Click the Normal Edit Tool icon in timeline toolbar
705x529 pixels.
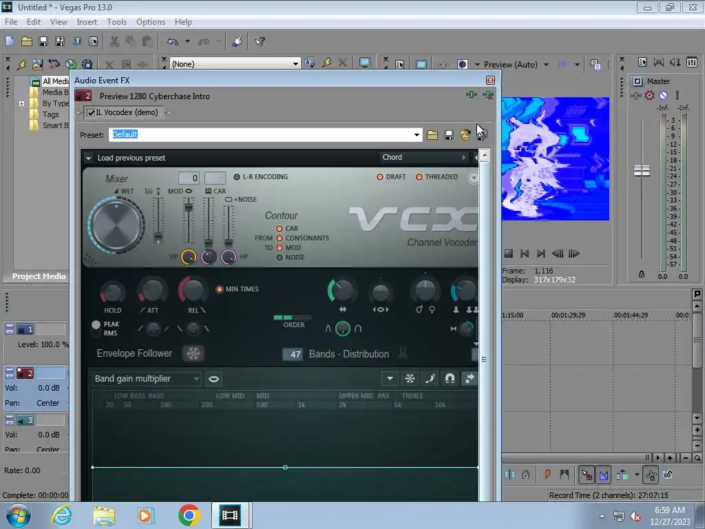pyautogui.click(x=587, y=475)
